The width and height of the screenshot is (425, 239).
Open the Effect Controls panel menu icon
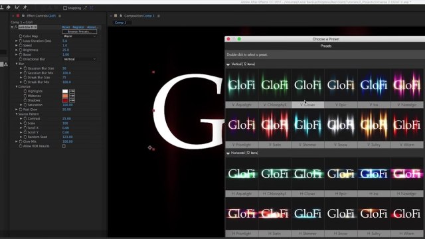60,16
